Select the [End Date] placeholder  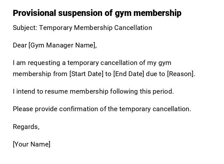point(129,74)
